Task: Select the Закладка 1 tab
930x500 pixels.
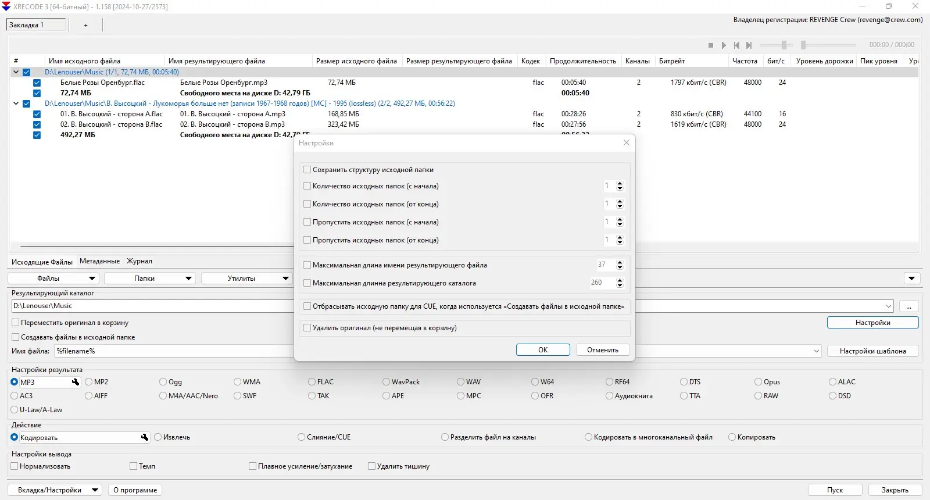Action: point(36,25)
